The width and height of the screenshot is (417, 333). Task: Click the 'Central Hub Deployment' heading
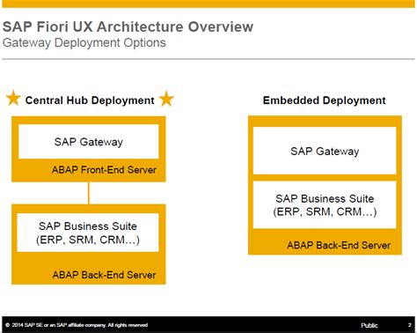90,100
